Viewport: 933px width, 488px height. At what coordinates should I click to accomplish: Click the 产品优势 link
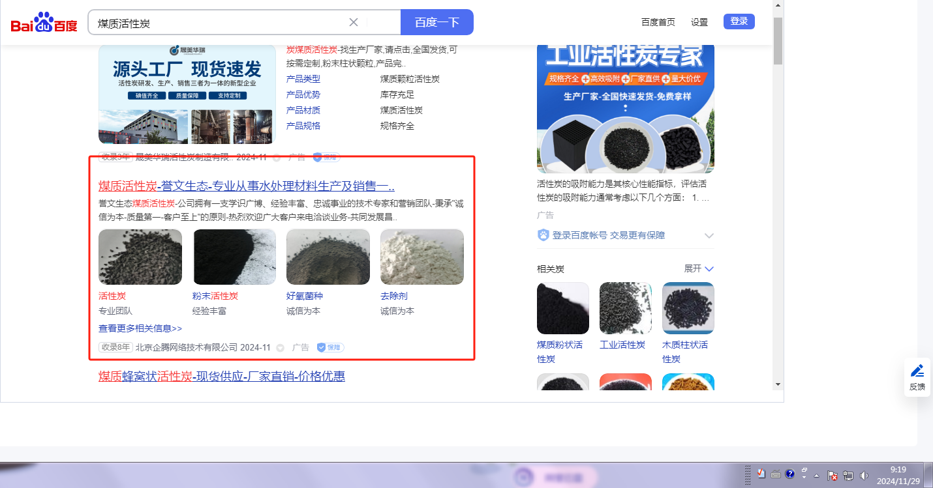point(303,94)
